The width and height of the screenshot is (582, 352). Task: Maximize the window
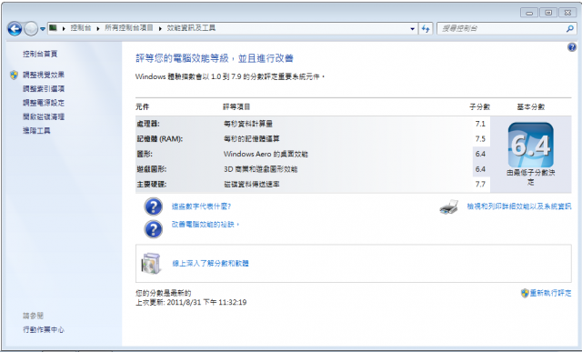point(548,13)
